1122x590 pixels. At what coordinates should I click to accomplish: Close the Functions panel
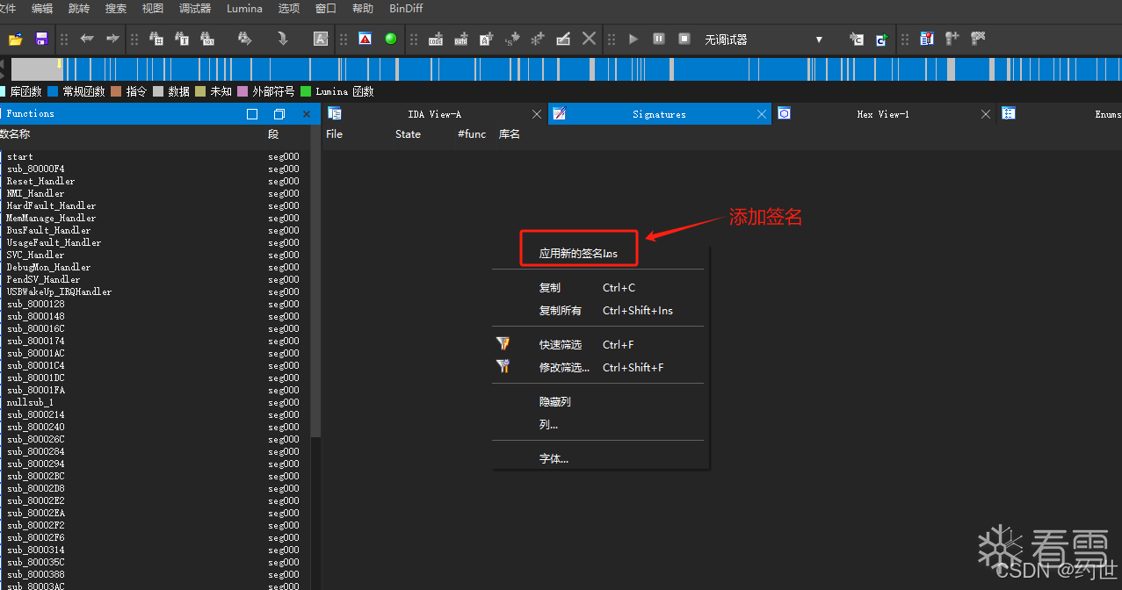coord(307,114)
